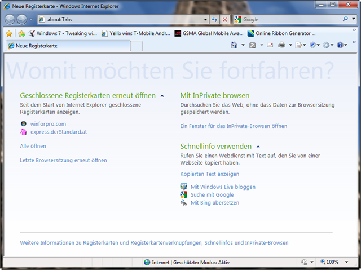Click Suche mit Google accelerator
The width and height of the screenshot is (361, 270).
(212, 194)
